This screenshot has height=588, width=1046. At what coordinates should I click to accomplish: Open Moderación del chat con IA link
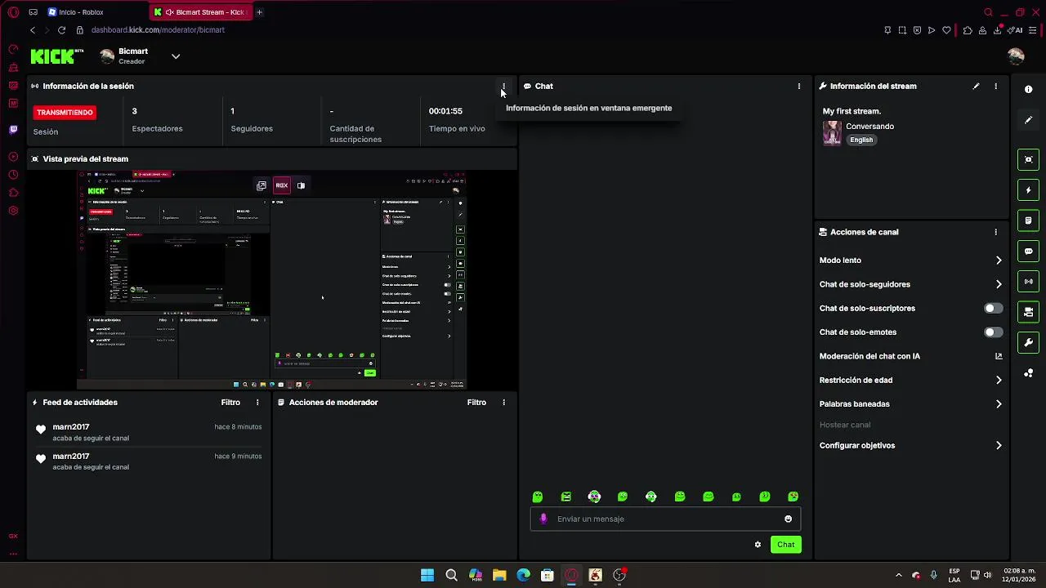(999, 356)
